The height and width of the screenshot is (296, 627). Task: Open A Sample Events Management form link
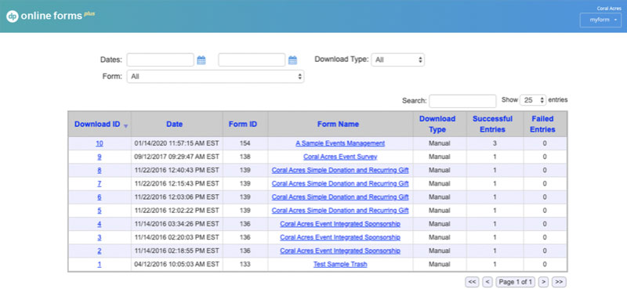(340, 143)
